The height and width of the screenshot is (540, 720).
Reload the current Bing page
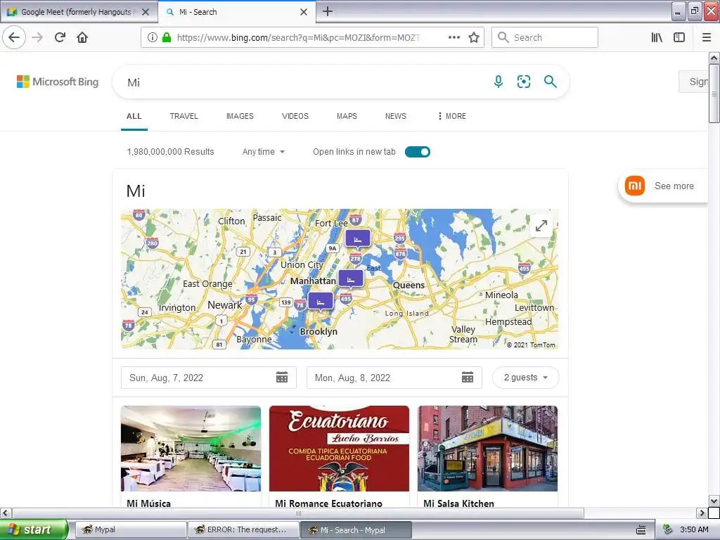coord(60,37)
